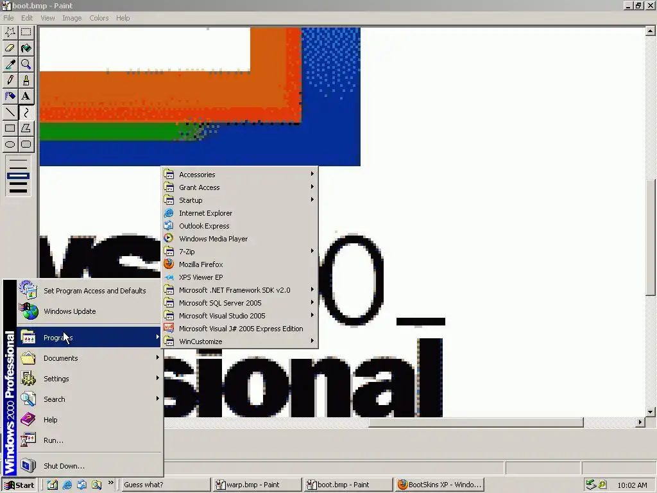Image resolution: width=657 pixels, height=493 pixels.
Task: Switch to Guess what? taskbar window
Action: coord(166,485)
